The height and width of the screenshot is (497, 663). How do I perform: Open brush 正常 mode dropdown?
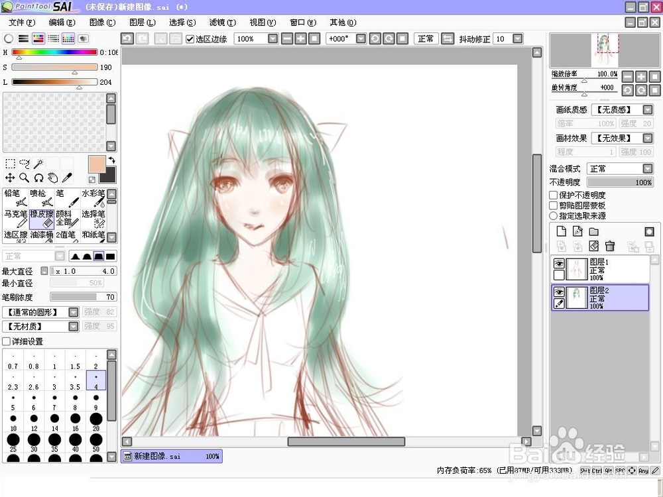(x=60, y=256)
